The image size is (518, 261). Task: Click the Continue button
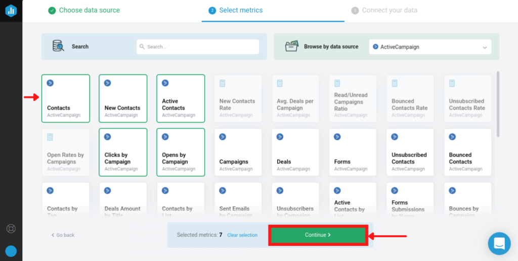[x=318, y=235]
